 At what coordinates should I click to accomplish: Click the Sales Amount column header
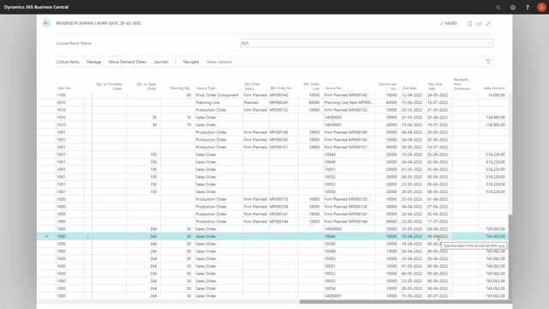(x=494, y=88)
